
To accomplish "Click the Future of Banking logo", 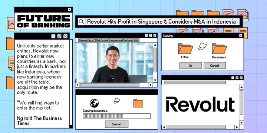I will pos(44,21).
